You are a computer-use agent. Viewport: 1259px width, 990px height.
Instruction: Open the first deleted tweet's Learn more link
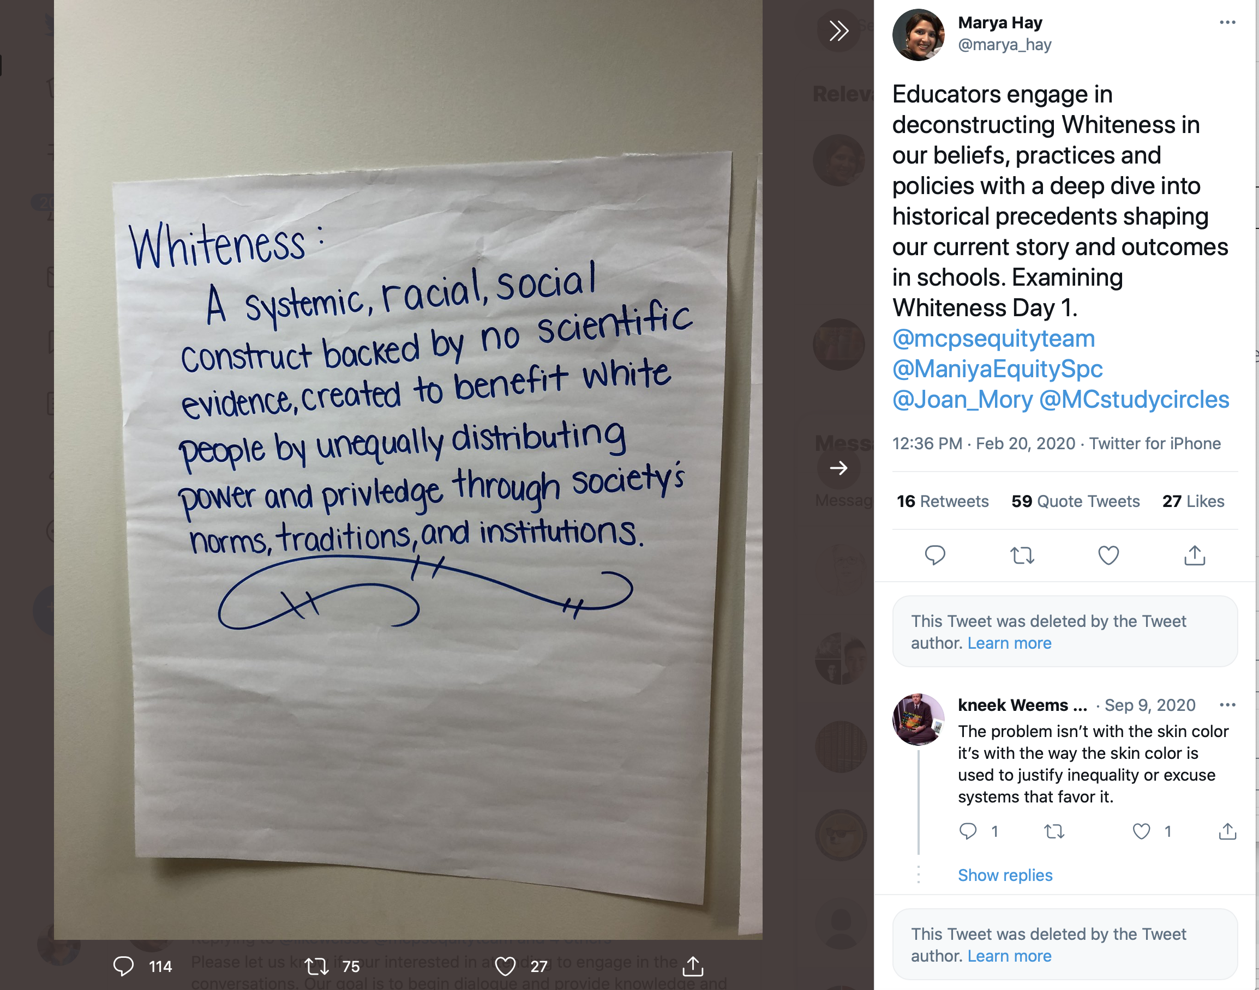[x=1009, y=643]
